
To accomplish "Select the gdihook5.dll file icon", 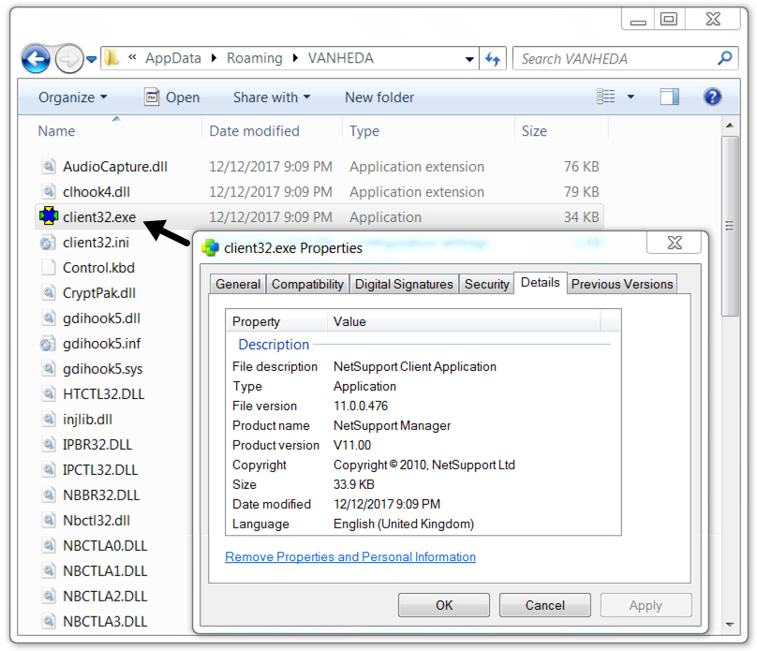I will pyautogui.click(x=48, y=318).
